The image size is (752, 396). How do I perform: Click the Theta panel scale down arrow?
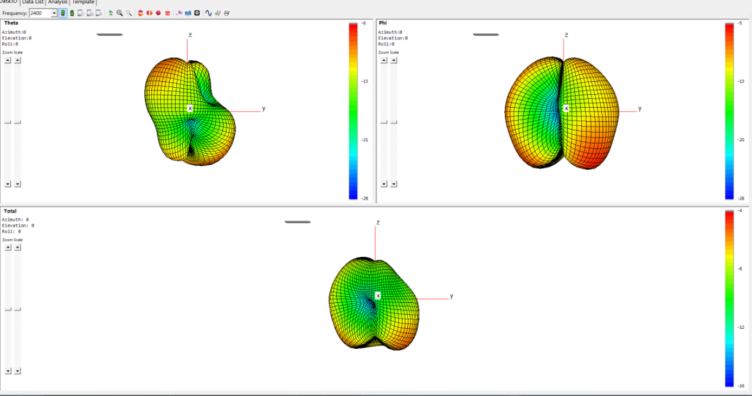coord(17,184)
